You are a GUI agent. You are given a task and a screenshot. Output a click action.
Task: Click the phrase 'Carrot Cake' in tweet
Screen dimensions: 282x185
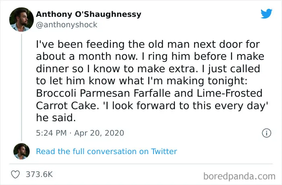(x=66, y=106)
